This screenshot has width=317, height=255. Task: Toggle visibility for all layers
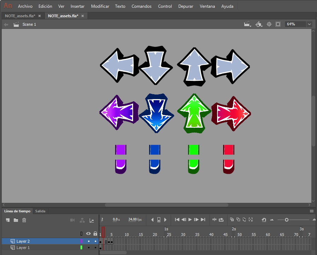point(88,233)
